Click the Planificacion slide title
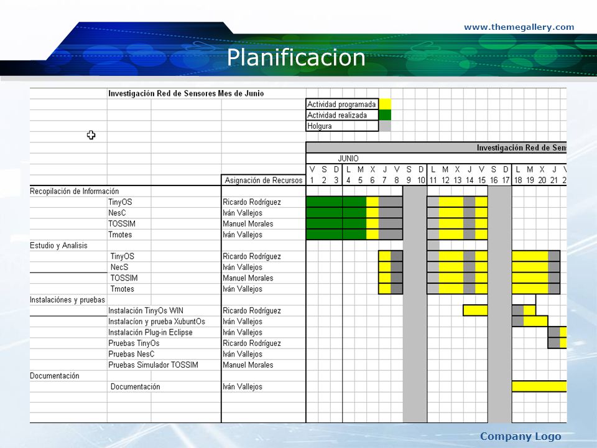597x448 pixels. point(296,57)
